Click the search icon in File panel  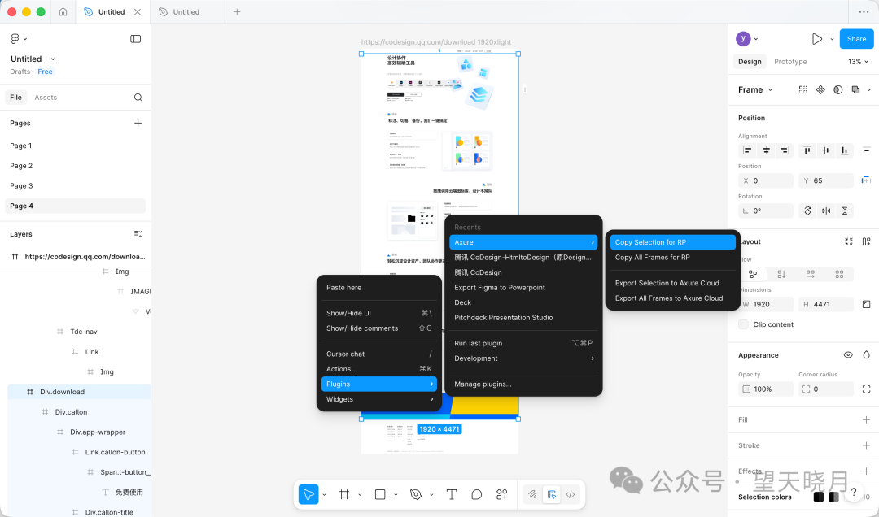138,98
